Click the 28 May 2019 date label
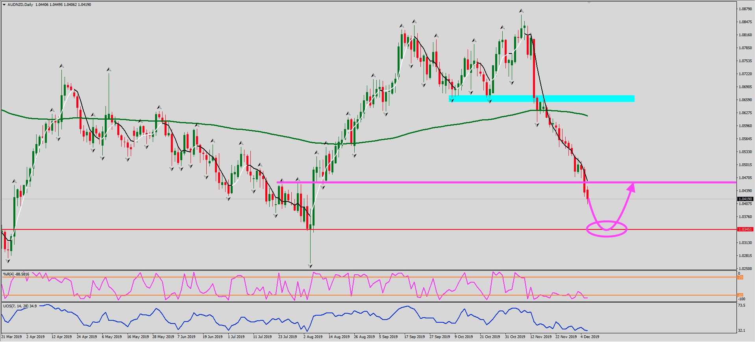This screenshot has height=342, width=755. tap(163, 337)
